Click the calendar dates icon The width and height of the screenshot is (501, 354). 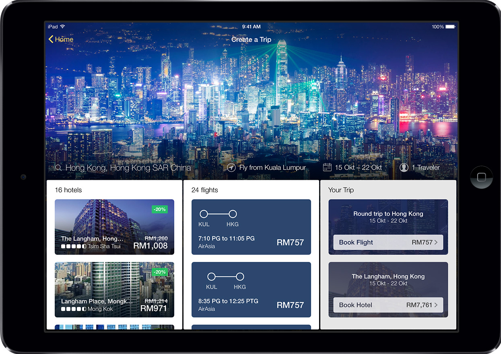[x=327, y=167]
